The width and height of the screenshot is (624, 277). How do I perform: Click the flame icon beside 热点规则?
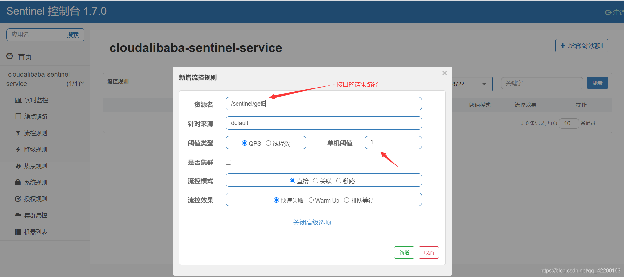[18, 166]
